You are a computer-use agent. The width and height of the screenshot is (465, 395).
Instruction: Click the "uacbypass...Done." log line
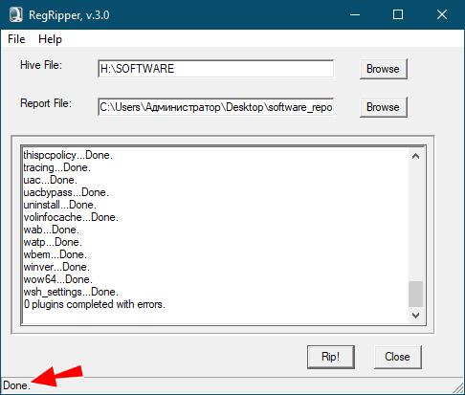(66, 192)
